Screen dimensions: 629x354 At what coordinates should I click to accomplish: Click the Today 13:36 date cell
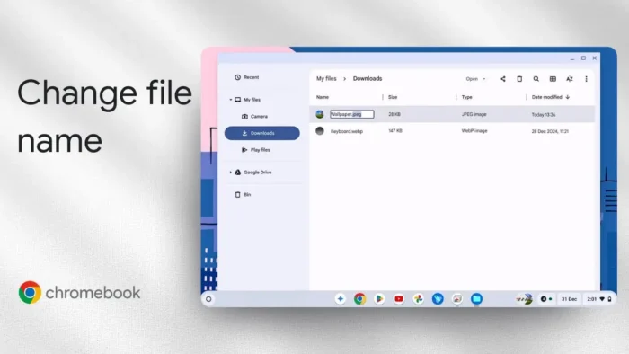544,115
